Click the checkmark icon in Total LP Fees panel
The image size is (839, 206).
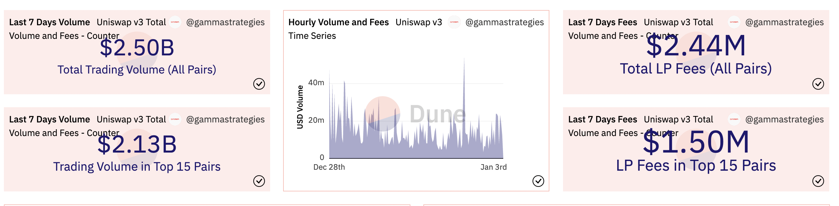[x=818, y=84]
